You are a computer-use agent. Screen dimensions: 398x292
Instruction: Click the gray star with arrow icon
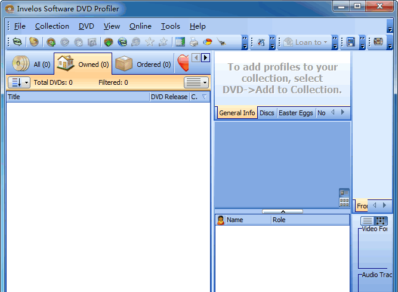[163, 42]
